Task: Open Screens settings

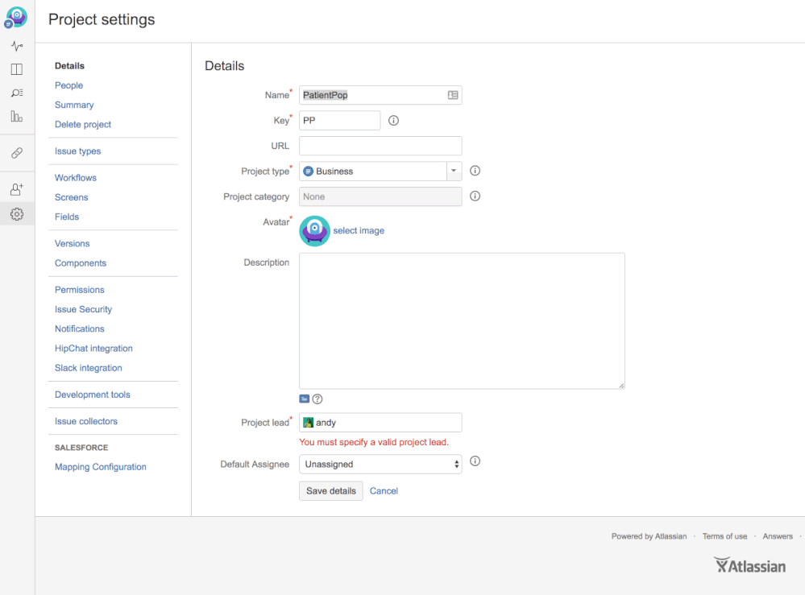Action: (72, 197)
